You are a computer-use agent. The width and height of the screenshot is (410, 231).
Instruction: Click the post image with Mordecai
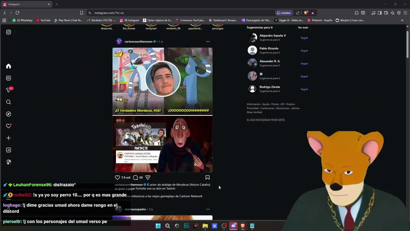tap(162, 110)
